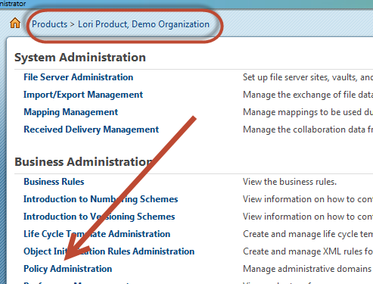This screenshot has width=373, height=284.
Task: Open Introduction to Versioning Schemes
Action: 99,217
